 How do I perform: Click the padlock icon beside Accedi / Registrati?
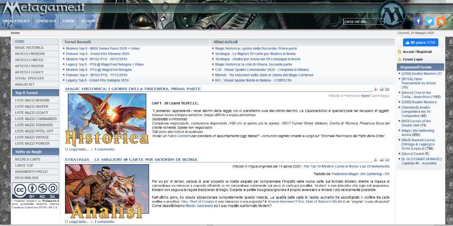coord(399,52)
